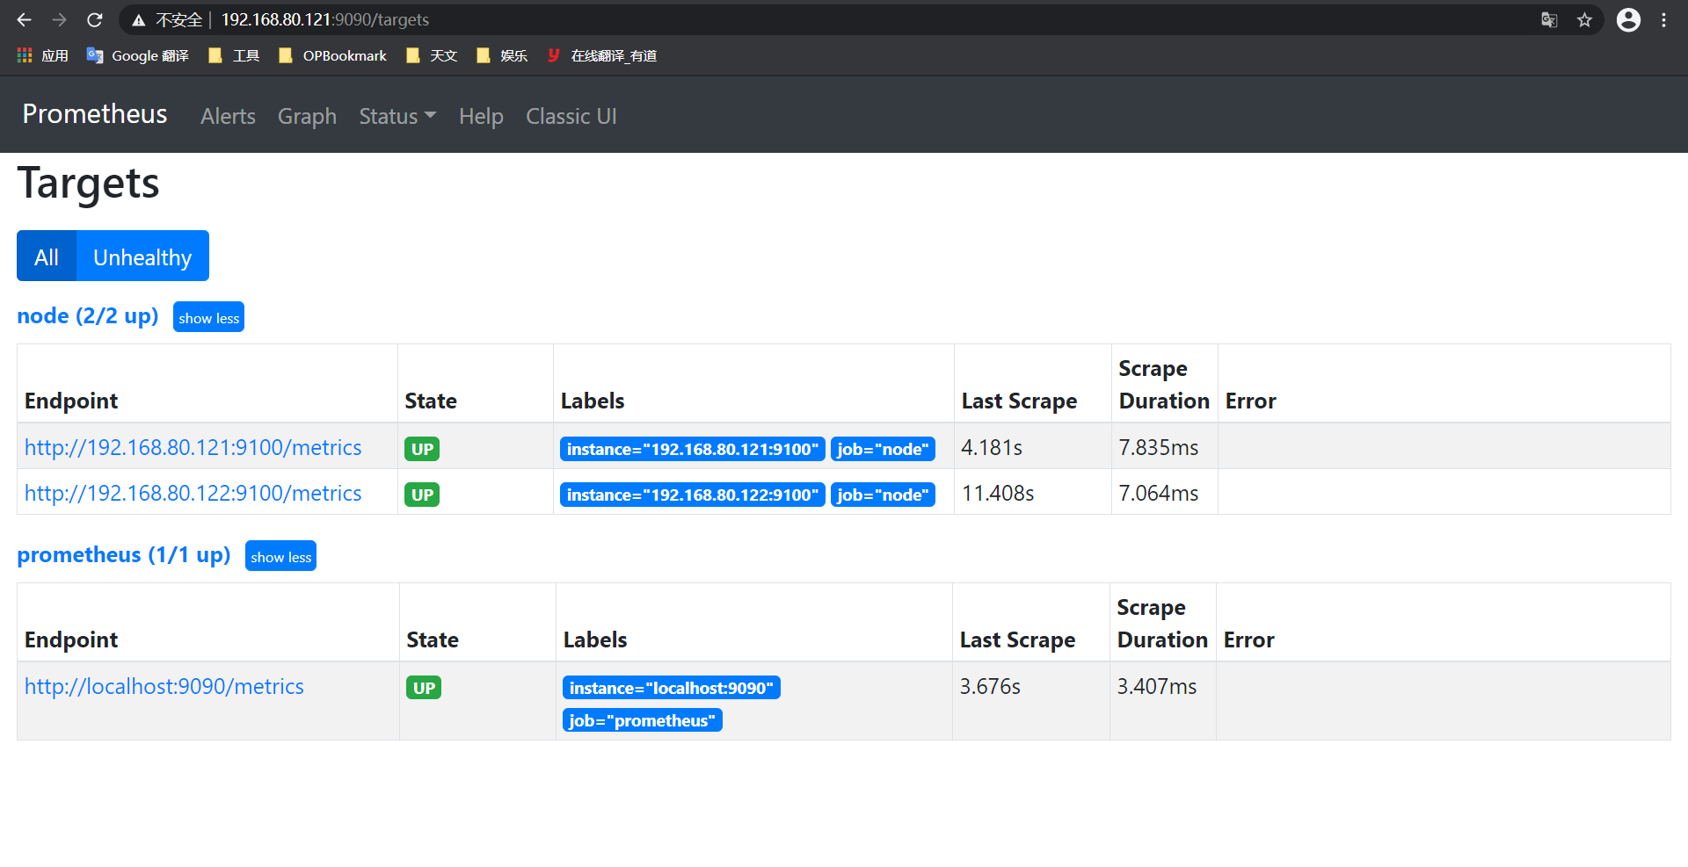Open the 工具 bookmark folder

click(x=234, y=55)
